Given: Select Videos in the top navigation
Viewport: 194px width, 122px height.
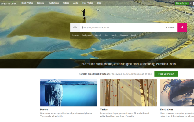Looking at the screenshot, I should tap(66, 3).
